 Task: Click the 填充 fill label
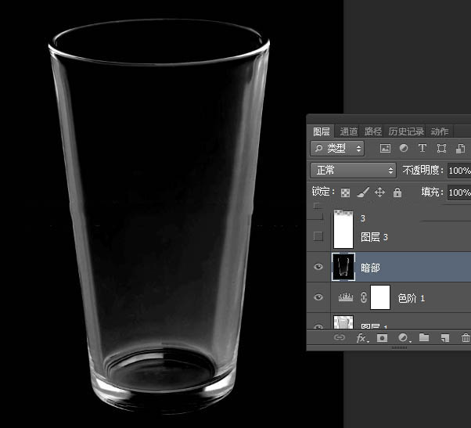click(432, 192)
